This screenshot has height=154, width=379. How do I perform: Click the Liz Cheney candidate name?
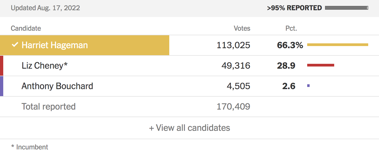click(44, 65)
